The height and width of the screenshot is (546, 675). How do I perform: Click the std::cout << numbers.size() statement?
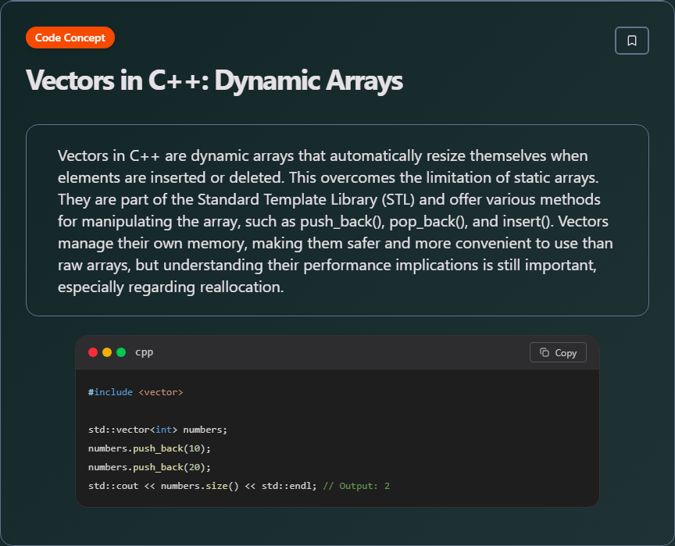202,486
